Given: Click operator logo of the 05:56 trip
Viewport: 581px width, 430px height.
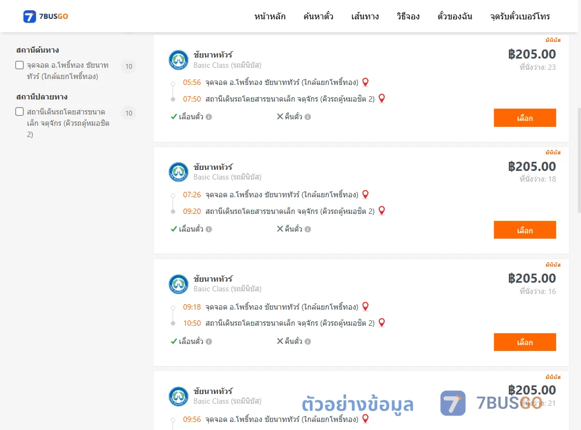Looking at the screenshot, I should point(179,60).
